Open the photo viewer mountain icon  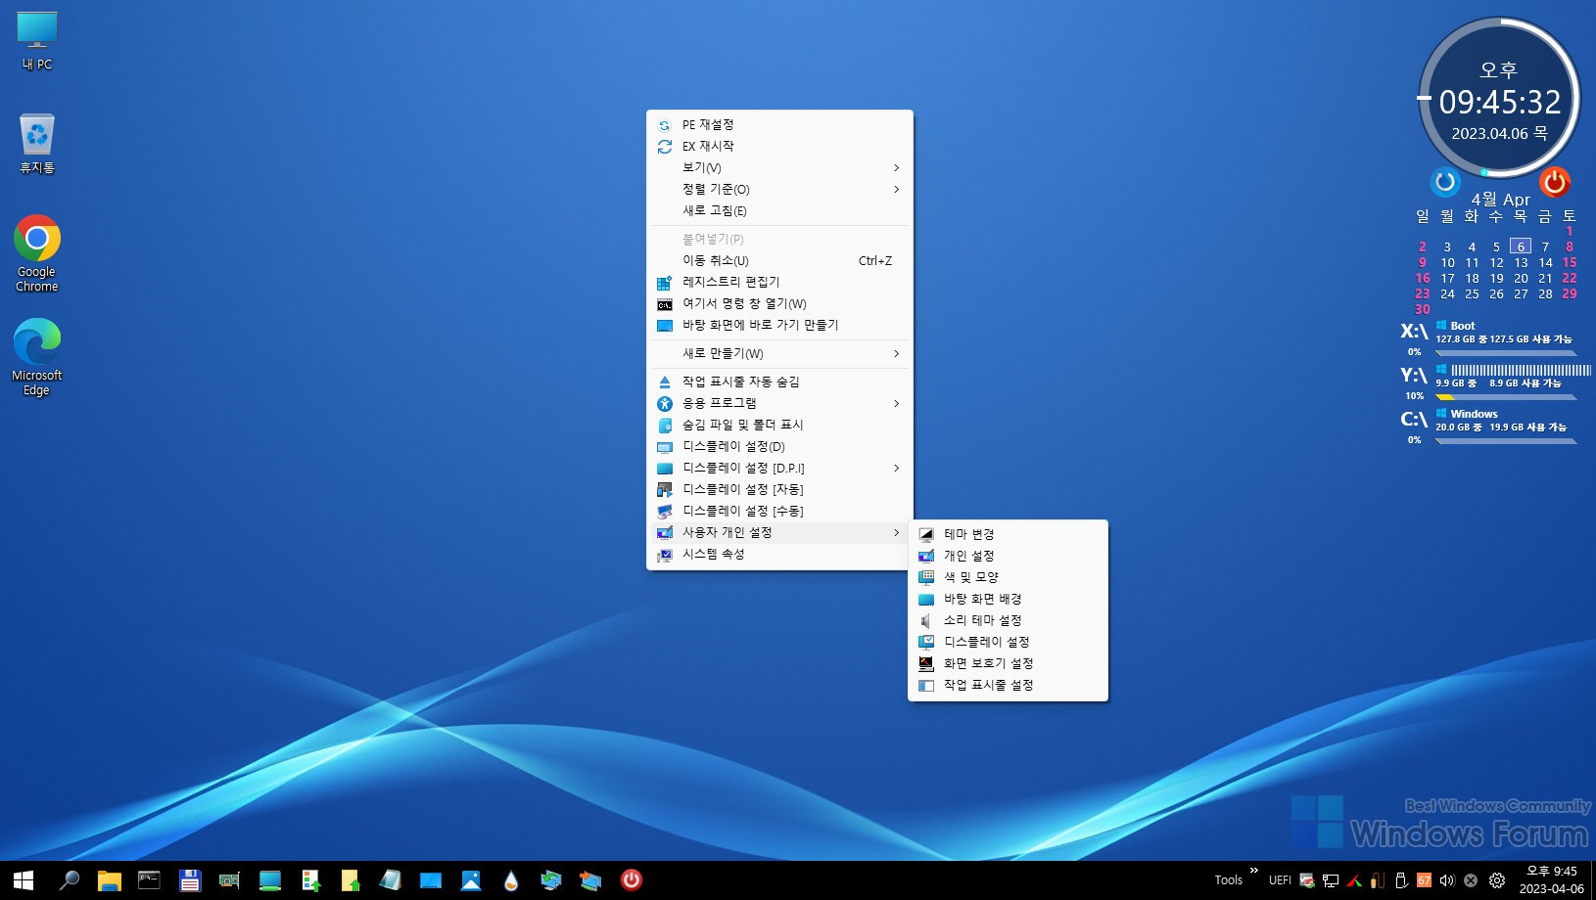470,880
